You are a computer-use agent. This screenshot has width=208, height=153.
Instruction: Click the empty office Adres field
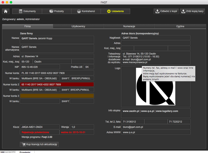tap(156, 43)
